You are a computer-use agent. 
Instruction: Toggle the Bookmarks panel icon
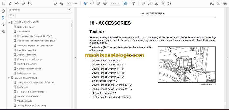pyautogui.click(x=3, y=18)
